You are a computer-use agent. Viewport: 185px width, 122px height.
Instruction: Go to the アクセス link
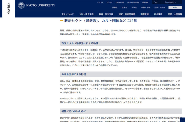pos(109,3)
